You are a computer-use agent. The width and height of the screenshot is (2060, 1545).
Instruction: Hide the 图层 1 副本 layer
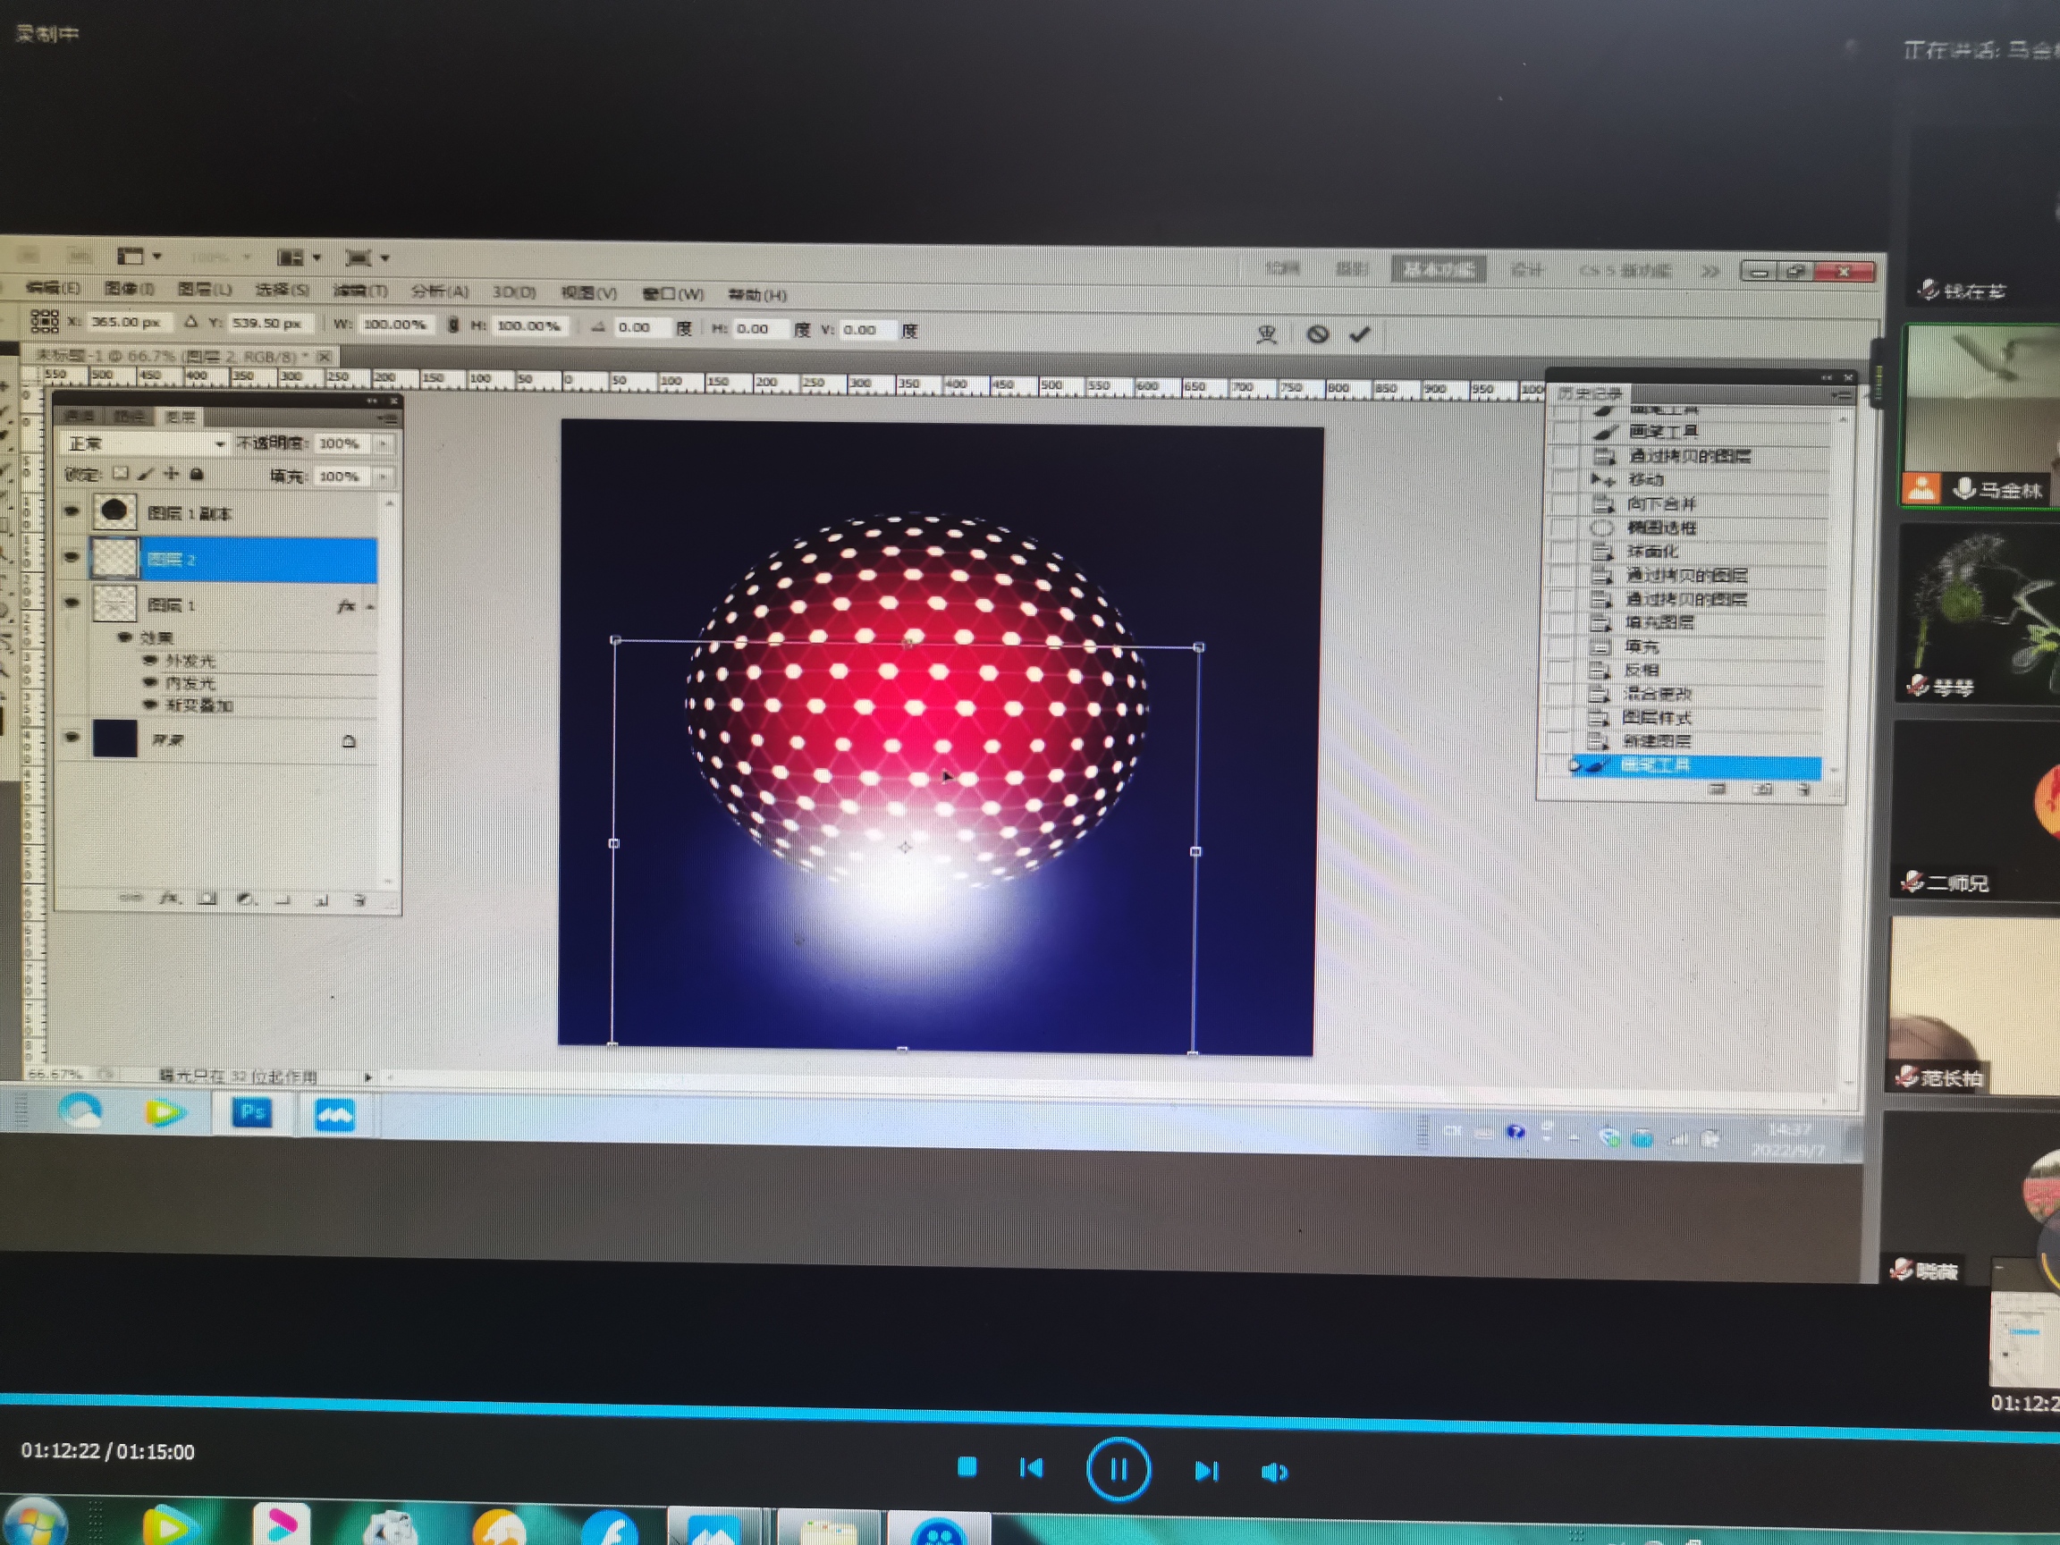pyautogui.click(x=72, y=511)
